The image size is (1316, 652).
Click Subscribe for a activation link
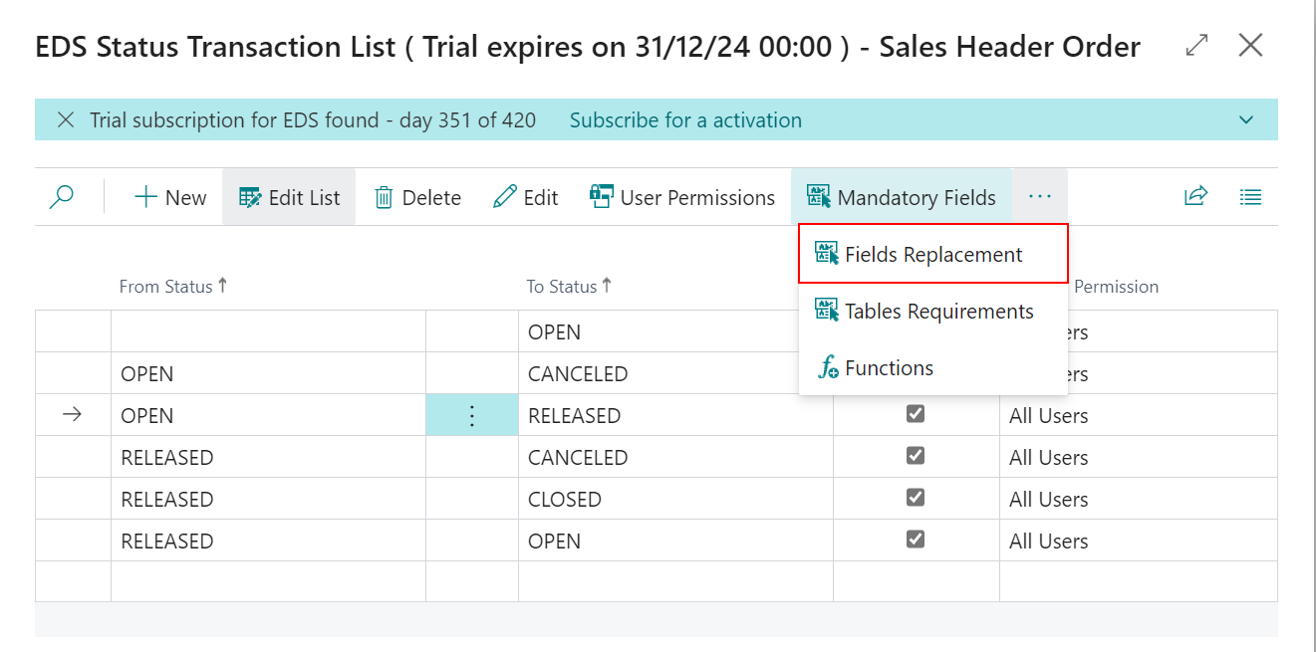(x=685, y=119)
